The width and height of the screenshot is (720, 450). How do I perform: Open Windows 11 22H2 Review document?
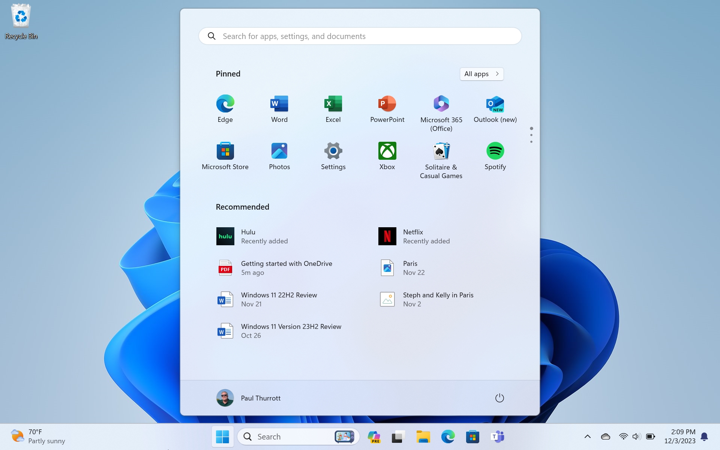[x=279, y=299]
